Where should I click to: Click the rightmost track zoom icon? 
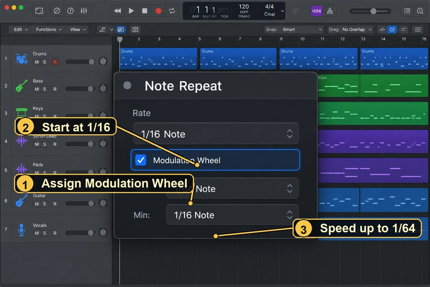(x=418, y=29)
